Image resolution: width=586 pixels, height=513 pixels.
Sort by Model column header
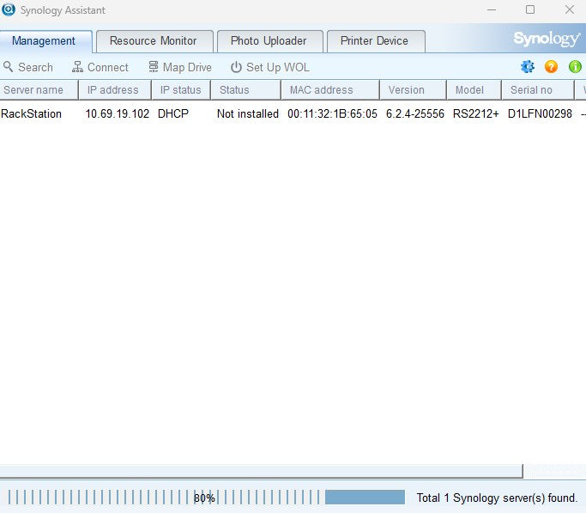click(x=474, y=90)
